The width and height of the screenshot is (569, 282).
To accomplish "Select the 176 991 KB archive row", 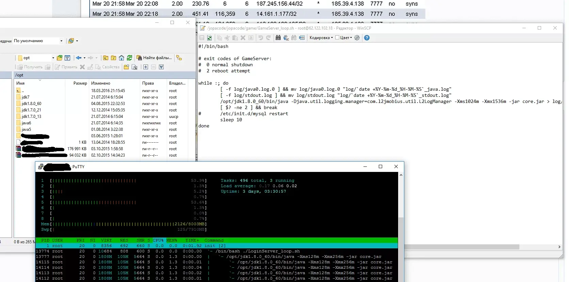I will 101,149.
